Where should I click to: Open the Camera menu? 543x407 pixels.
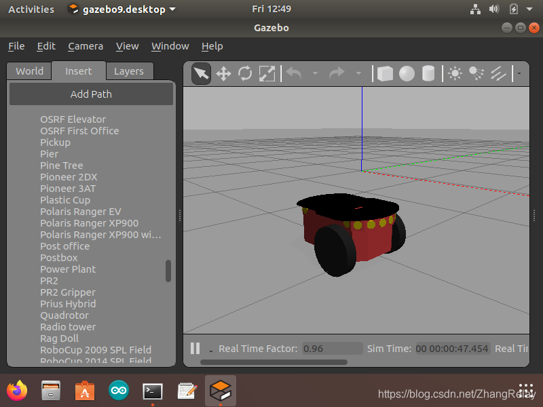[86, 46]
